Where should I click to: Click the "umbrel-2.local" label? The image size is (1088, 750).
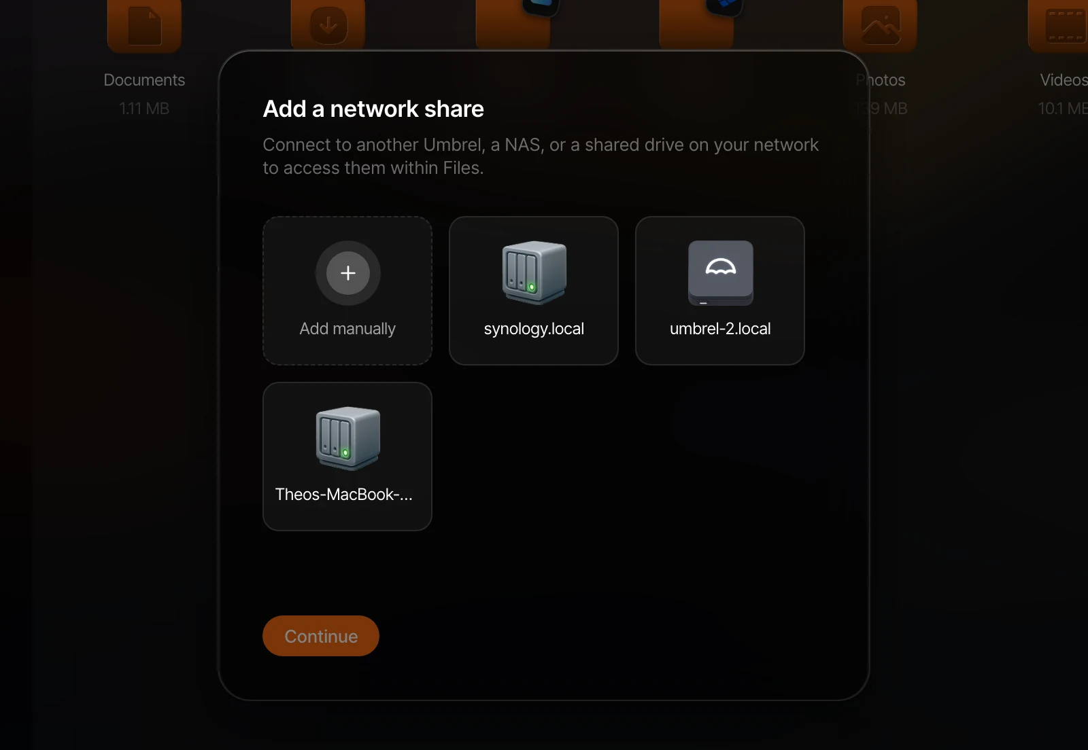click(720, 329)
